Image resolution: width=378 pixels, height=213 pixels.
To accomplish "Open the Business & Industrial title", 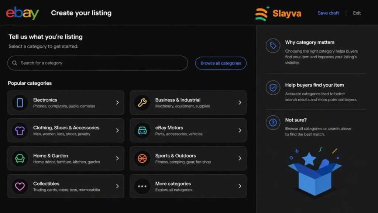I will 178,100.
